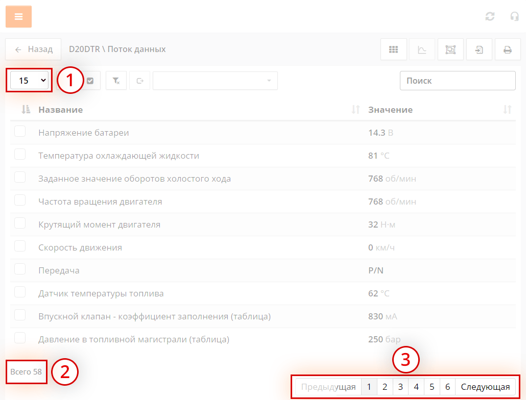Open the rows-per-page dropdown showing 15
This screenshot has height=400, width=526.
[30, 81]
